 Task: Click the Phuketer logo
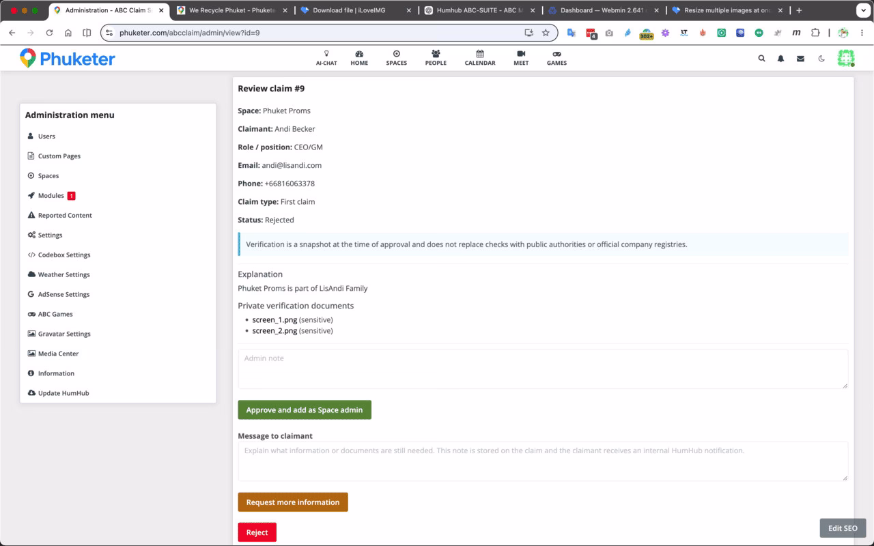click(x=68, y=59)
